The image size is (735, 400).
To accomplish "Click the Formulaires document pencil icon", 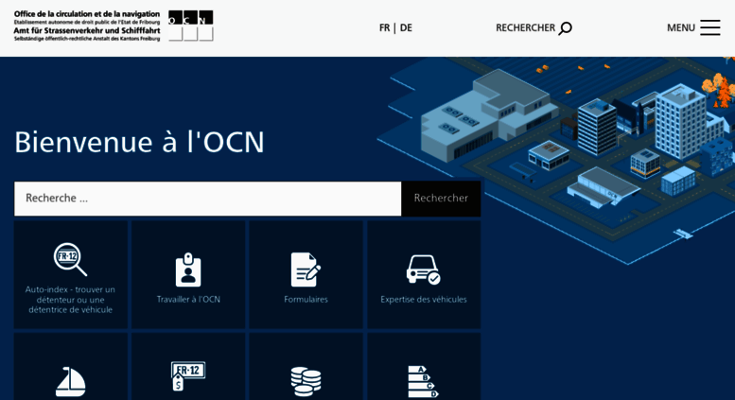I will coord(306,270).
